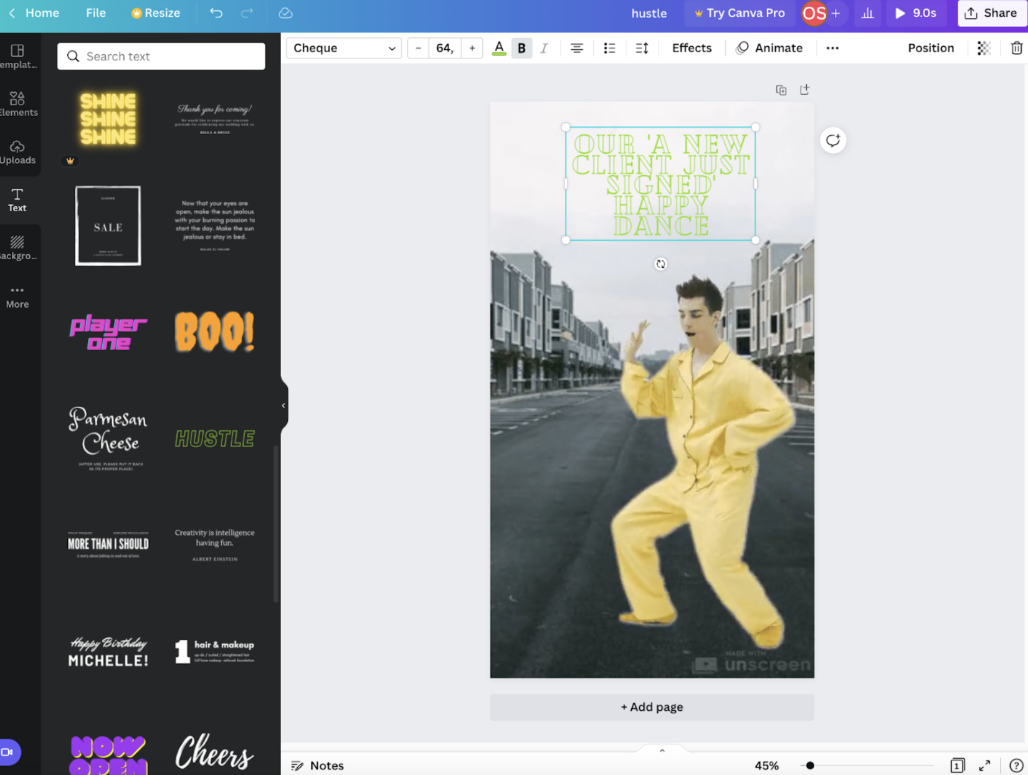Select the Creativity is intelligence quote template
The height and width of the screenshot is (775, 1028).
215,545
